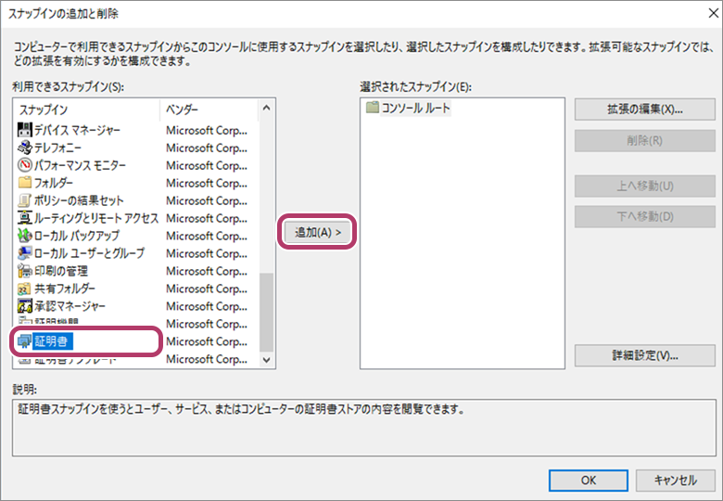Click the テレフォニー snap-in icon
Screen dimensions: 723x501
(x=24, y=148)
